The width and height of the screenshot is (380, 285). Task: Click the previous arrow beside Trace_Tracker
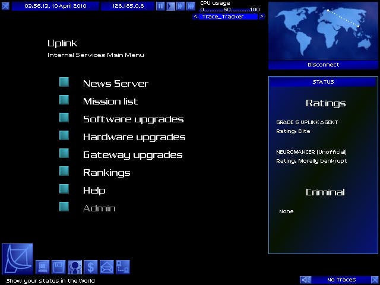[x=195, y=17]
